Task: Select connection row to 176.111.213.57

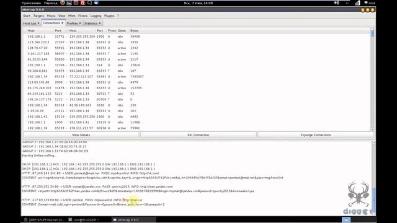Action: point(197,128)
